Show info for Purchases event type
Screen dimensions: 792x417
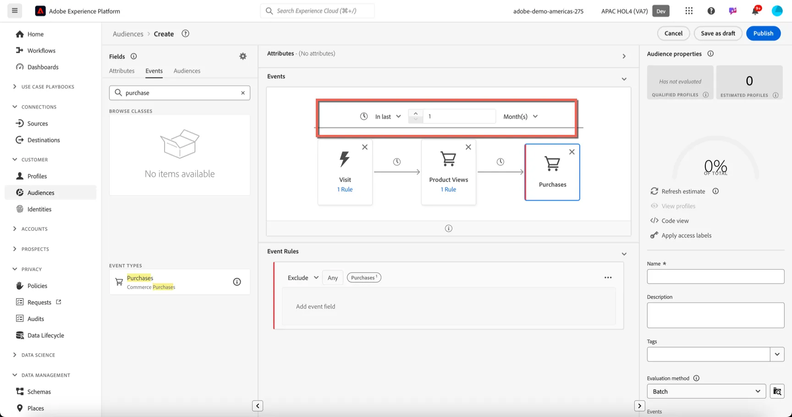pyautogui.click(x=237, y=282)
